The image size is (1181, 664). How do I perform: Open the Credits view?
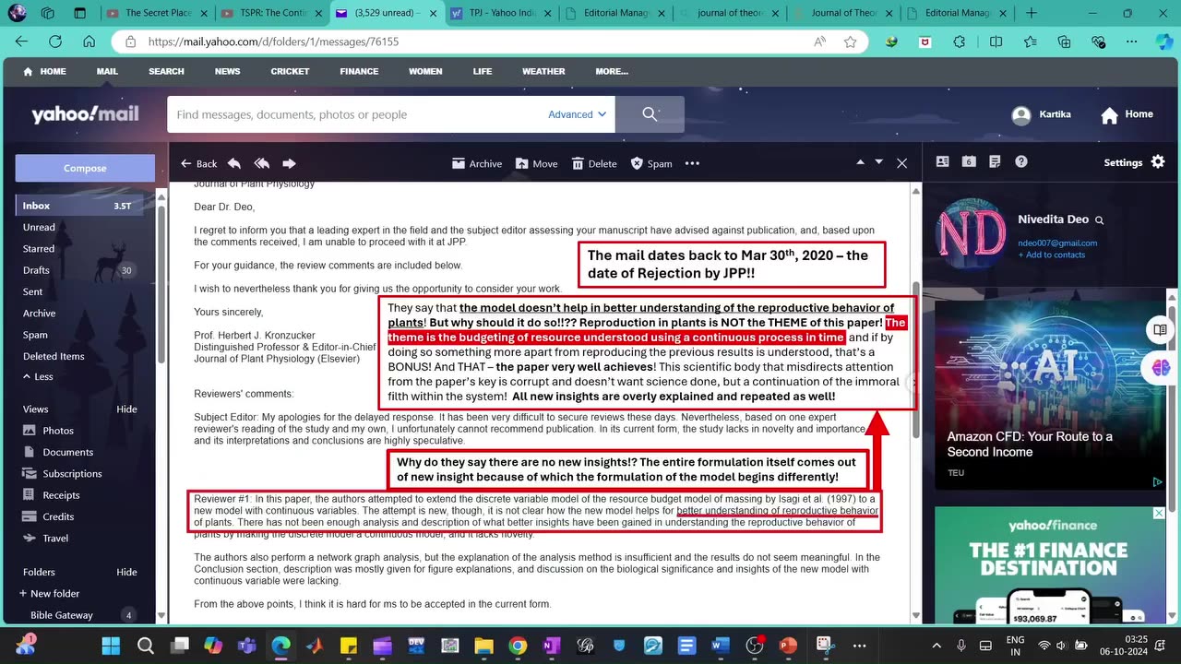tap(58, 516)
